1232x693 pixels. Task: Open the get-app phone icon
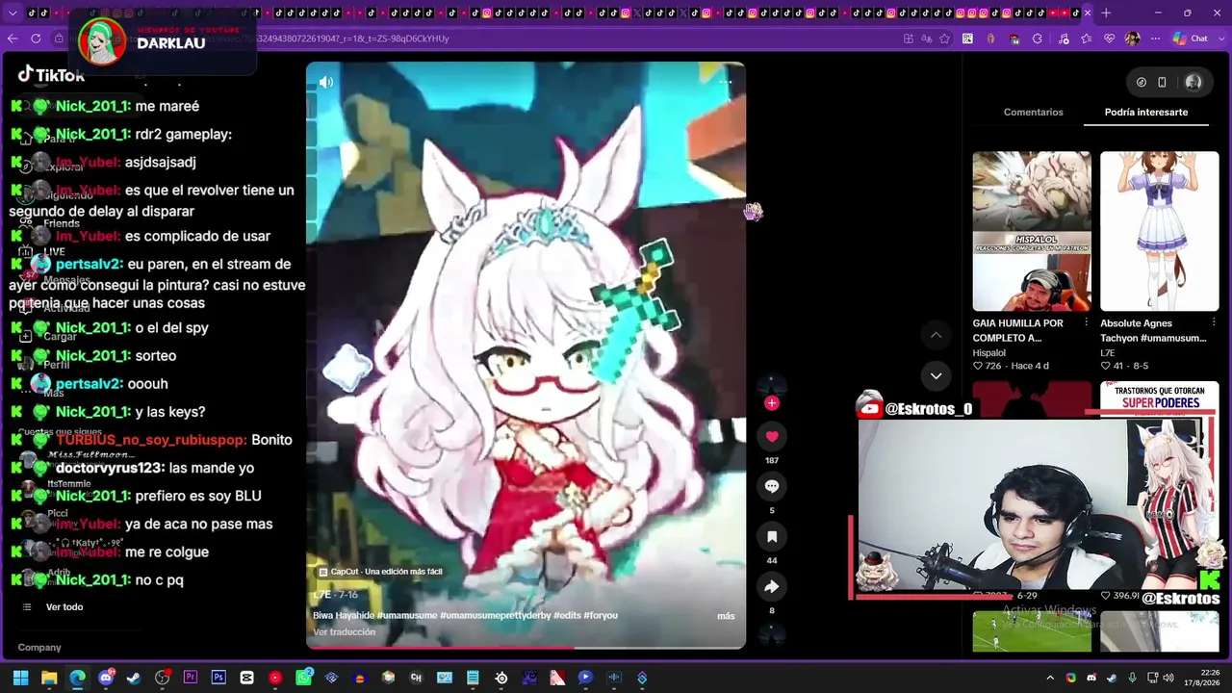[1162, 83]
